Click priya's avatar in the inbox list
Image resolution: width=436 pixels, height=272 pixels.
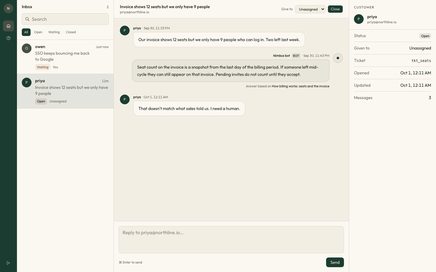(x=27, y=83)
